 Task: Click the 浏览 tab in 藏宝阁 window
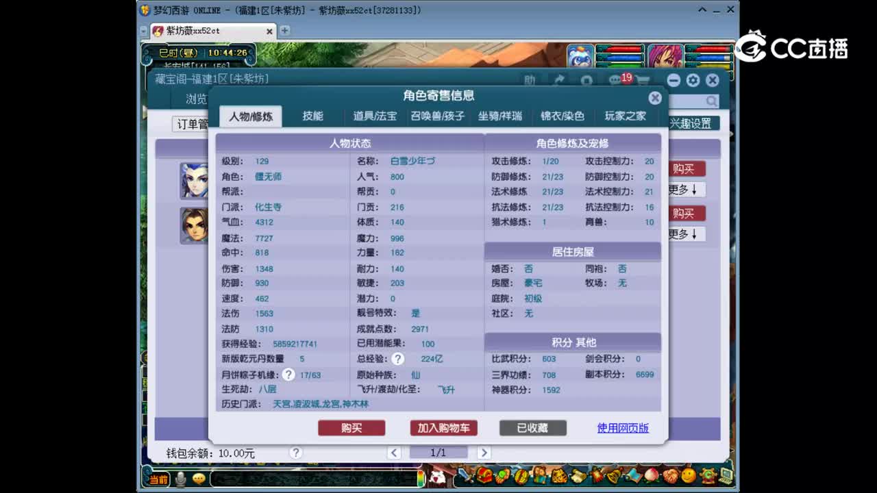point(196,99)
